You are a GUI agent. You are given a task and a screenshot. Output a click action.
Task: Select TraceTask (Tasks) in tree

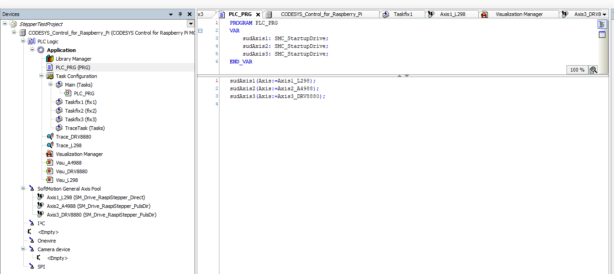[x=85, y=128]
